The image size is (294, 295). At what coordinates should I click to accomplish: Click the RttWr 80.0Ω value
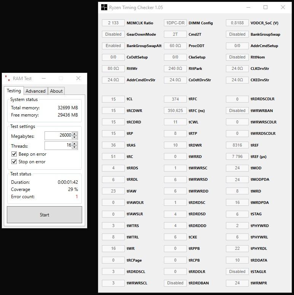113,68
